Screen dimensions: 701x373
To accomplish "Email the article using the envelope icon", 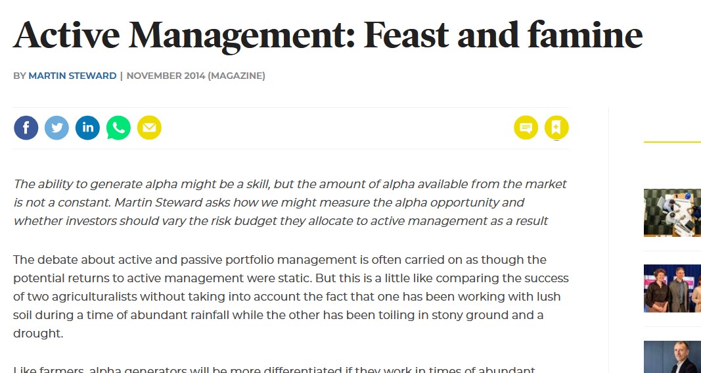I will coord(149,128).
